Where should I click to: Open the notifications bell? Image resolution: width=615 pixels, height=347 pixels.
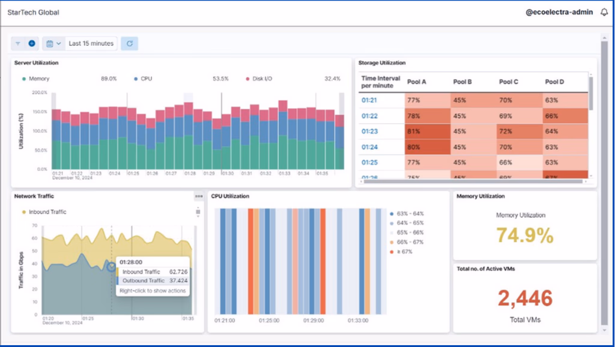[x=604, y=12]
